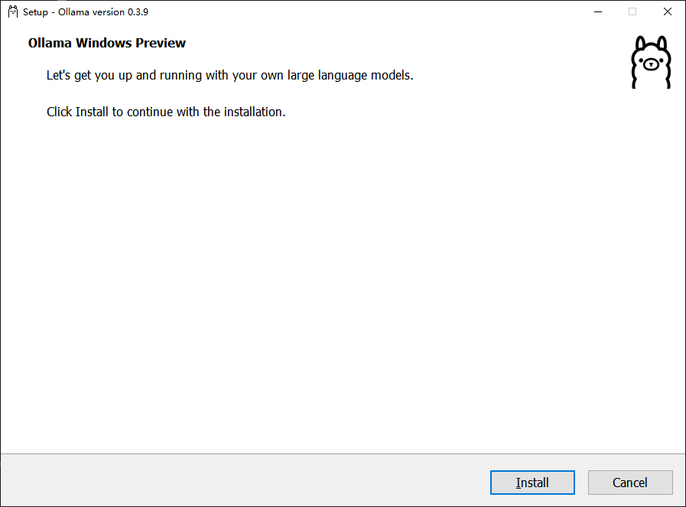Click the llama mascot's left ear
This screenshot has height=507, width=686.
click(642, 44)
